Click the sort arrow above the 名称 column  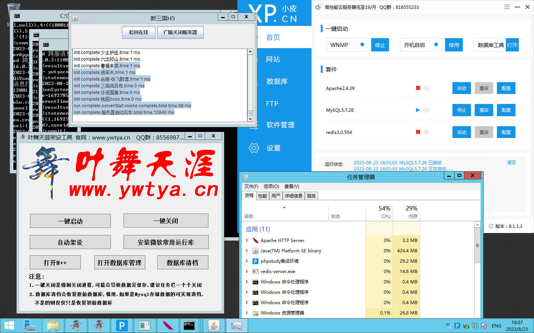[284, 207]
